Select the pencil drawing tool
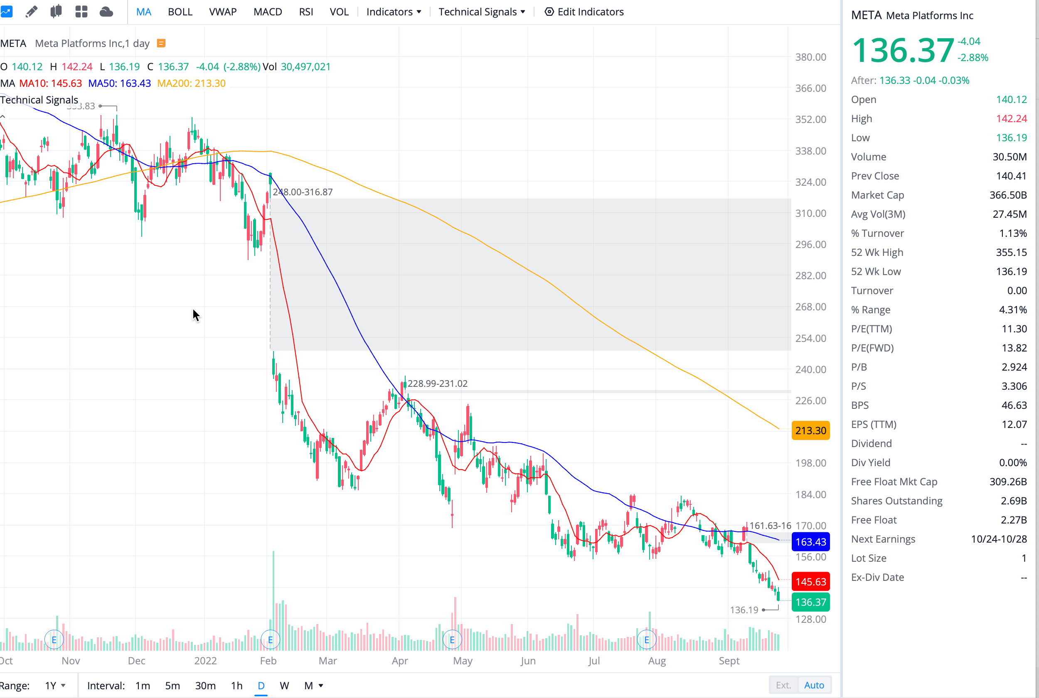 point(31,12)
